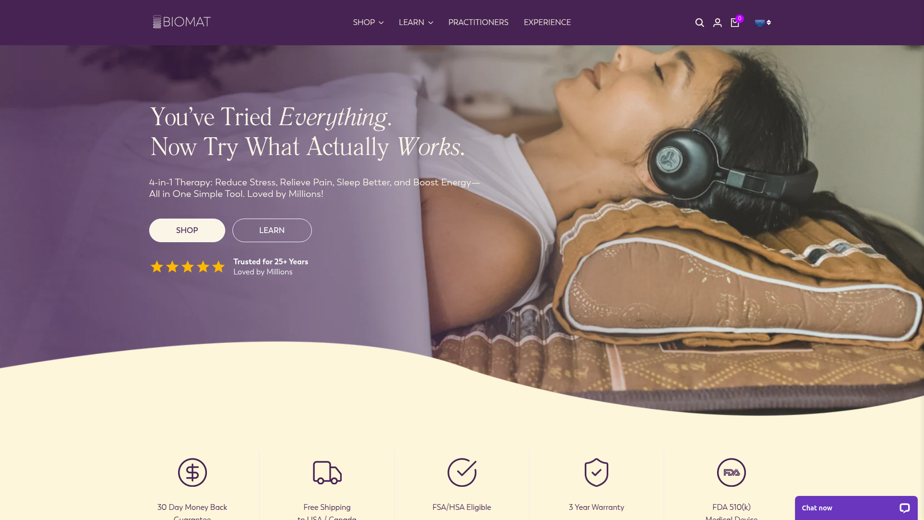Screen dimensions: 924x520
Task: Click the Biomat logo
Action: click(x=182, y=22)
